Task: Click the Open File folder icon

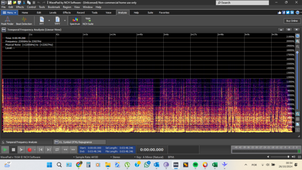Action: click(x=15, y=2)
